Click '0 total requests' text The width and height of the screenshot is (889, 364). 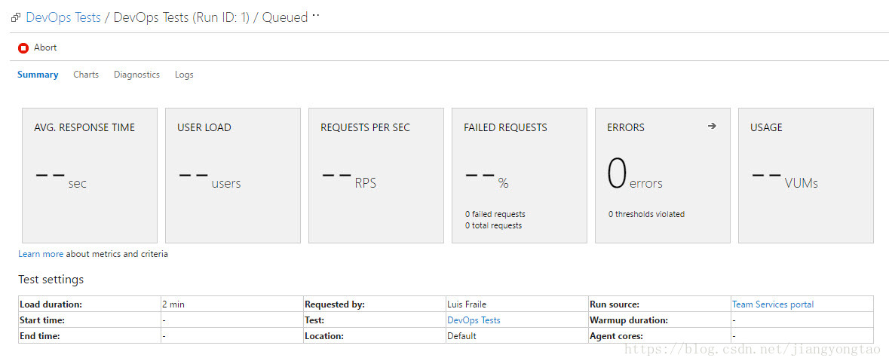click(x=493, y=225)
